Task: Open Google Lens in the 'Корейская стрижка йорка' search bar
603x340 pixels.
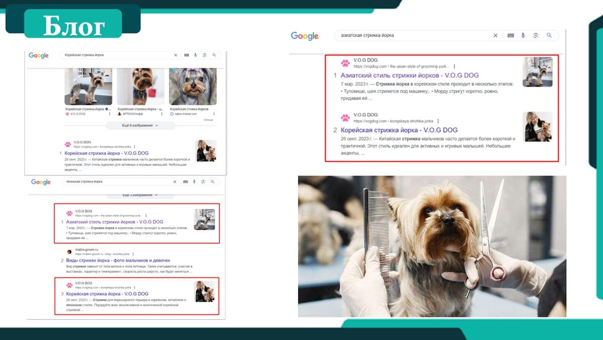Action: [x=205, y=55]
